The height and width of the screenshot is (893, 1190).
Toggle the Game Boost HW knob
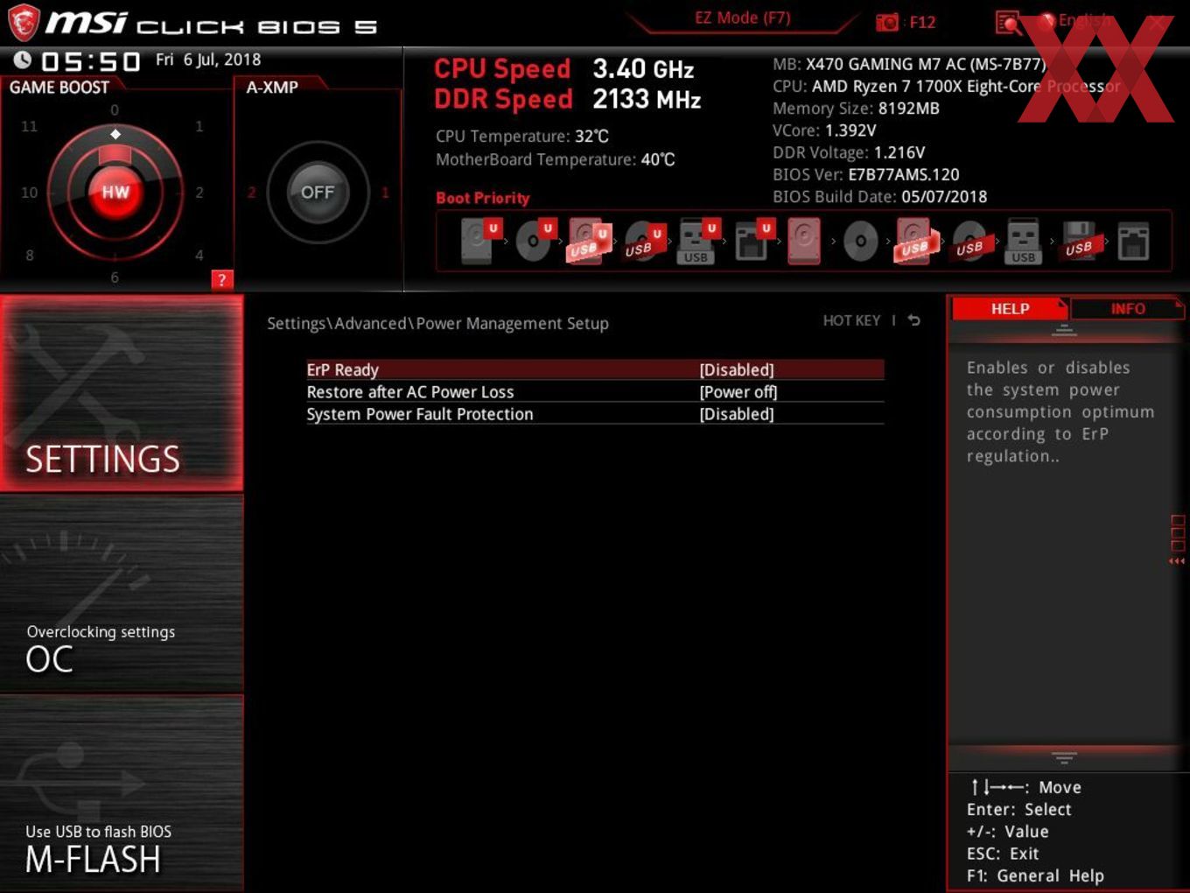115,192
